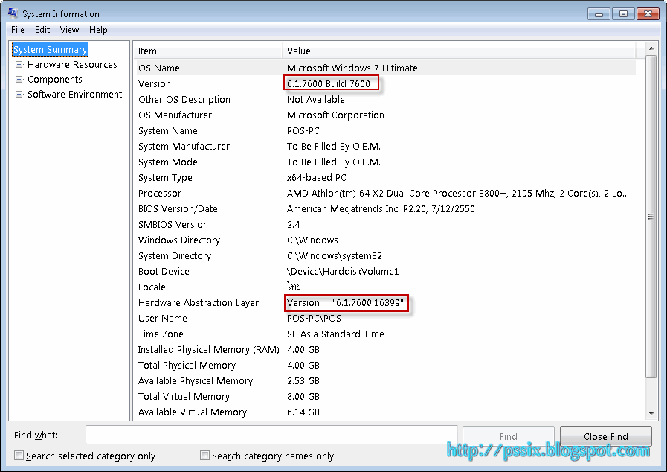The width and height of the screenshot is (667, 472).
Task: Click the vertical scrollbar thumb
Action: (x=651, y=217)
